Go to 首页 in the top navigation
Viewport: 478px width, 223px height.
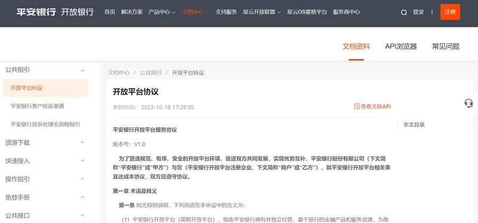(110, 12)
